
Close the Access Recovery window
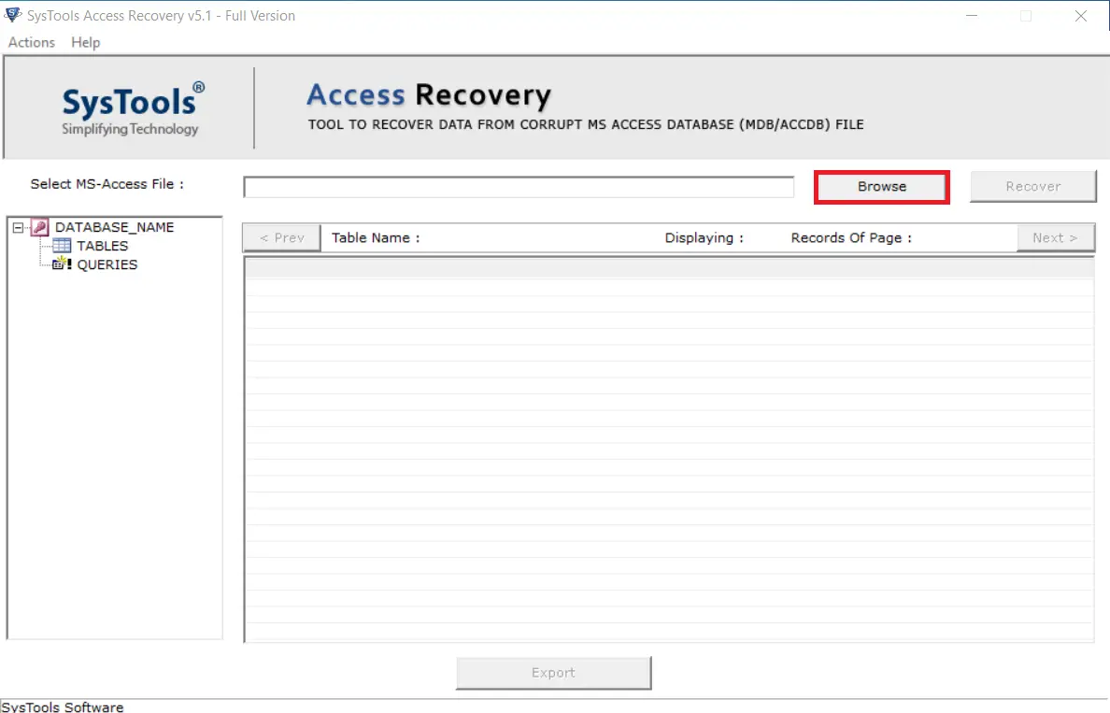coord(1080,16)
